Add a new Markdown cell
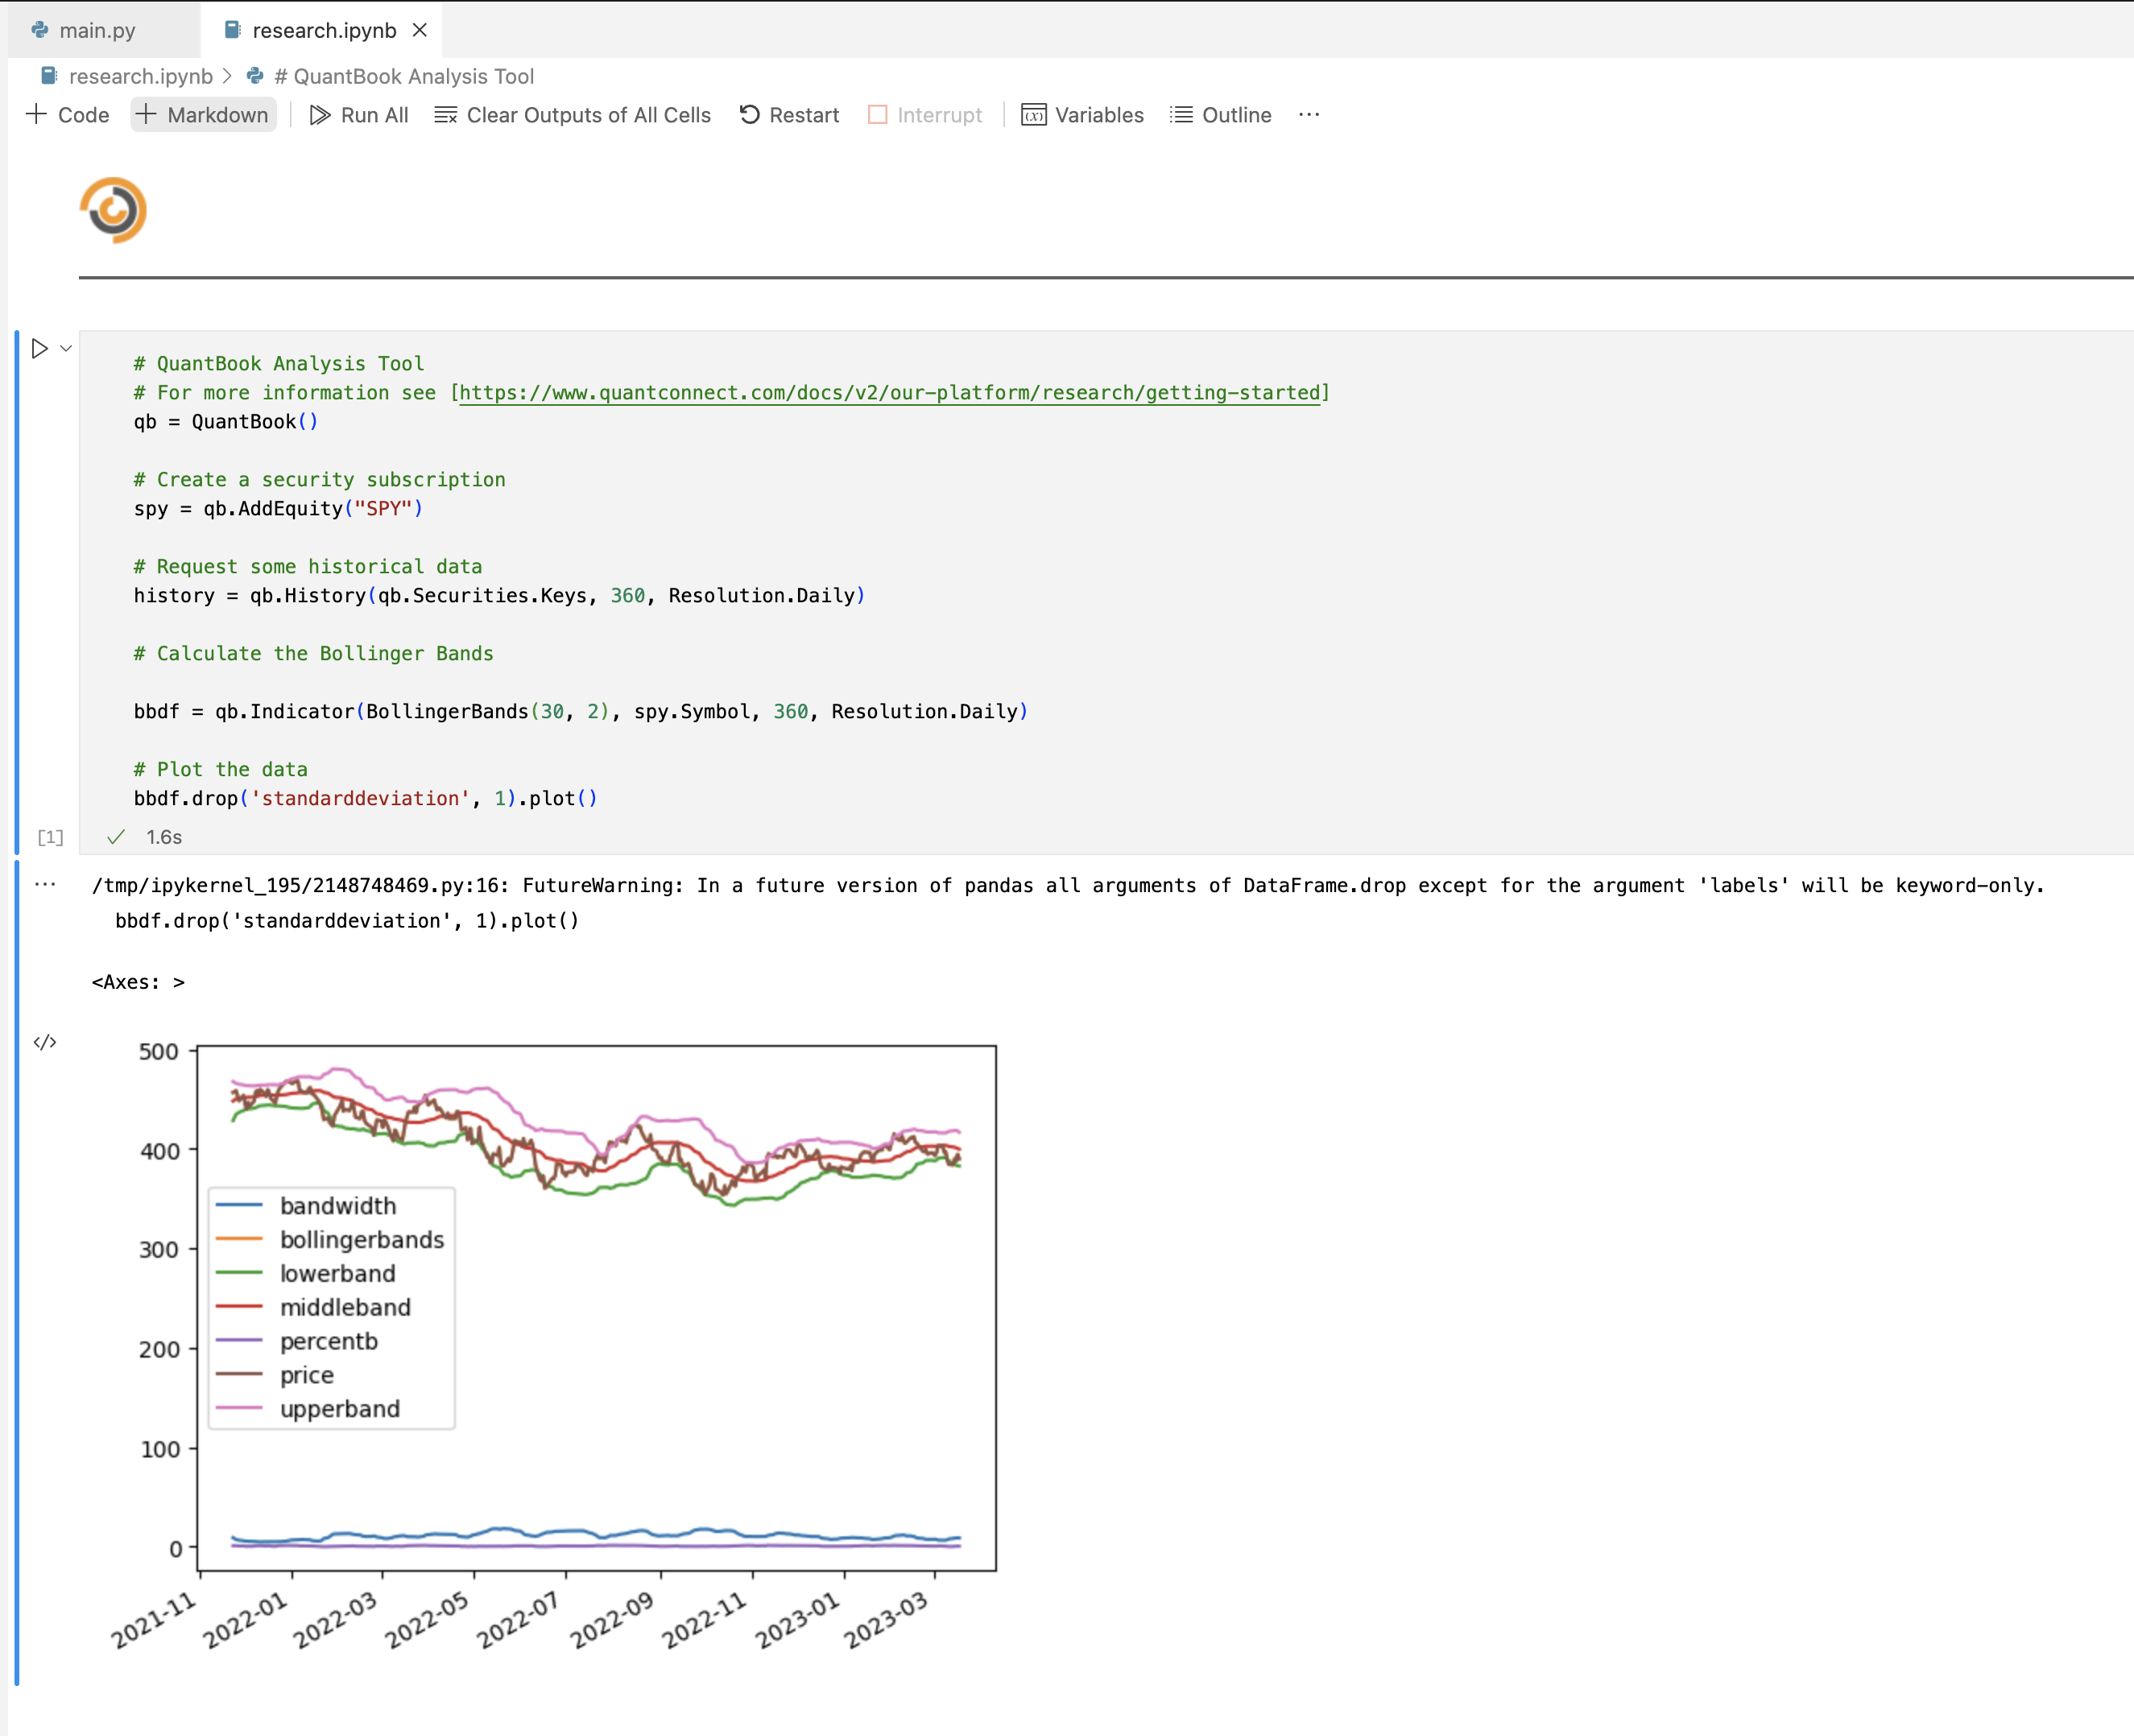Screen dimensions: 2134x1736 point(203,115)
